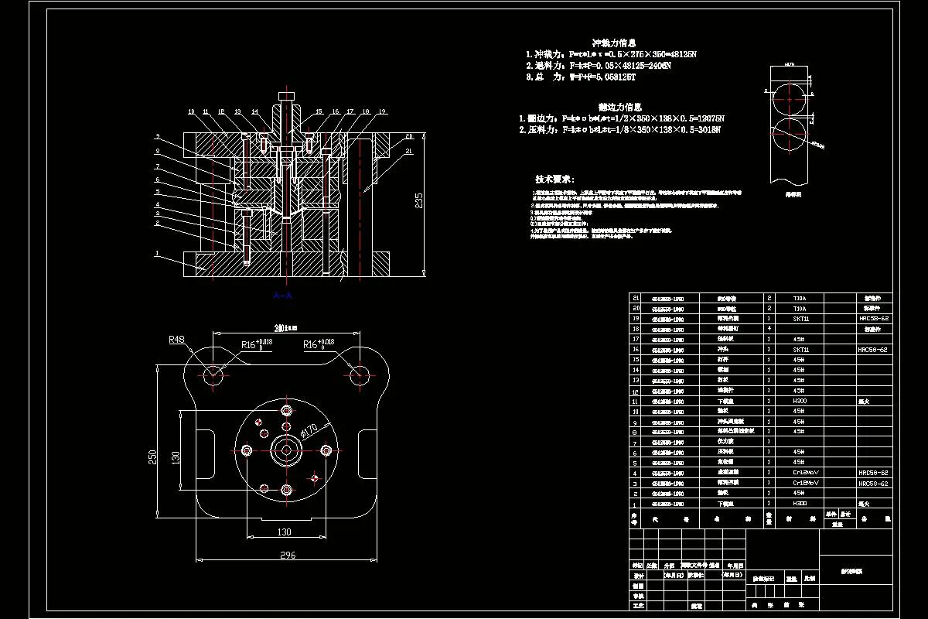Click the 翻边力信息 heading
The image size is (928, 619).
tap(620, 107)
